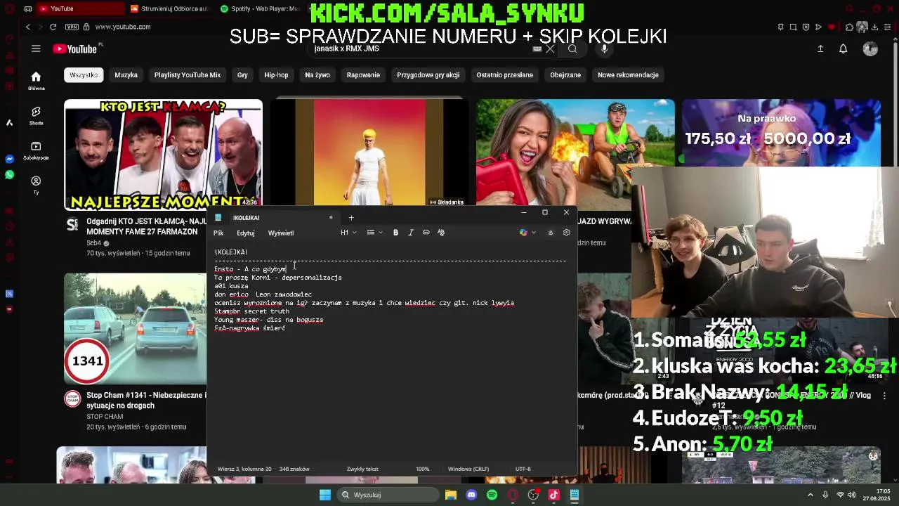Insert a link in Notepad toolbar

(426, 233)
